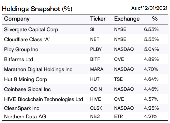
Task: Select the Company column header
Action: pos(17,19)
